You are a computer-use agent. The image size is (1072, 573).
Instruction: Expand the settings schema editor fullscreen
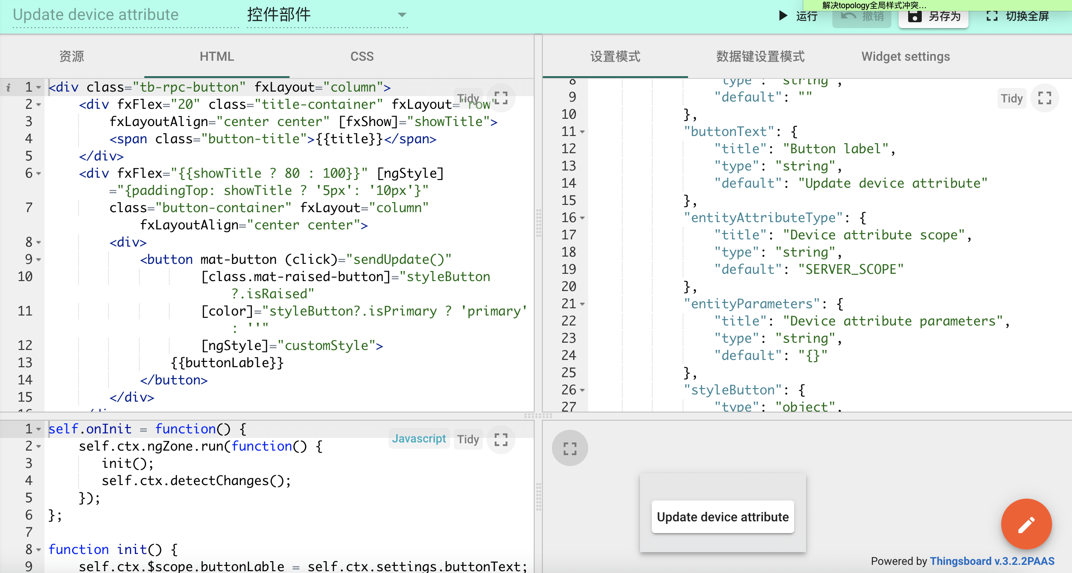coord(1044,98)
